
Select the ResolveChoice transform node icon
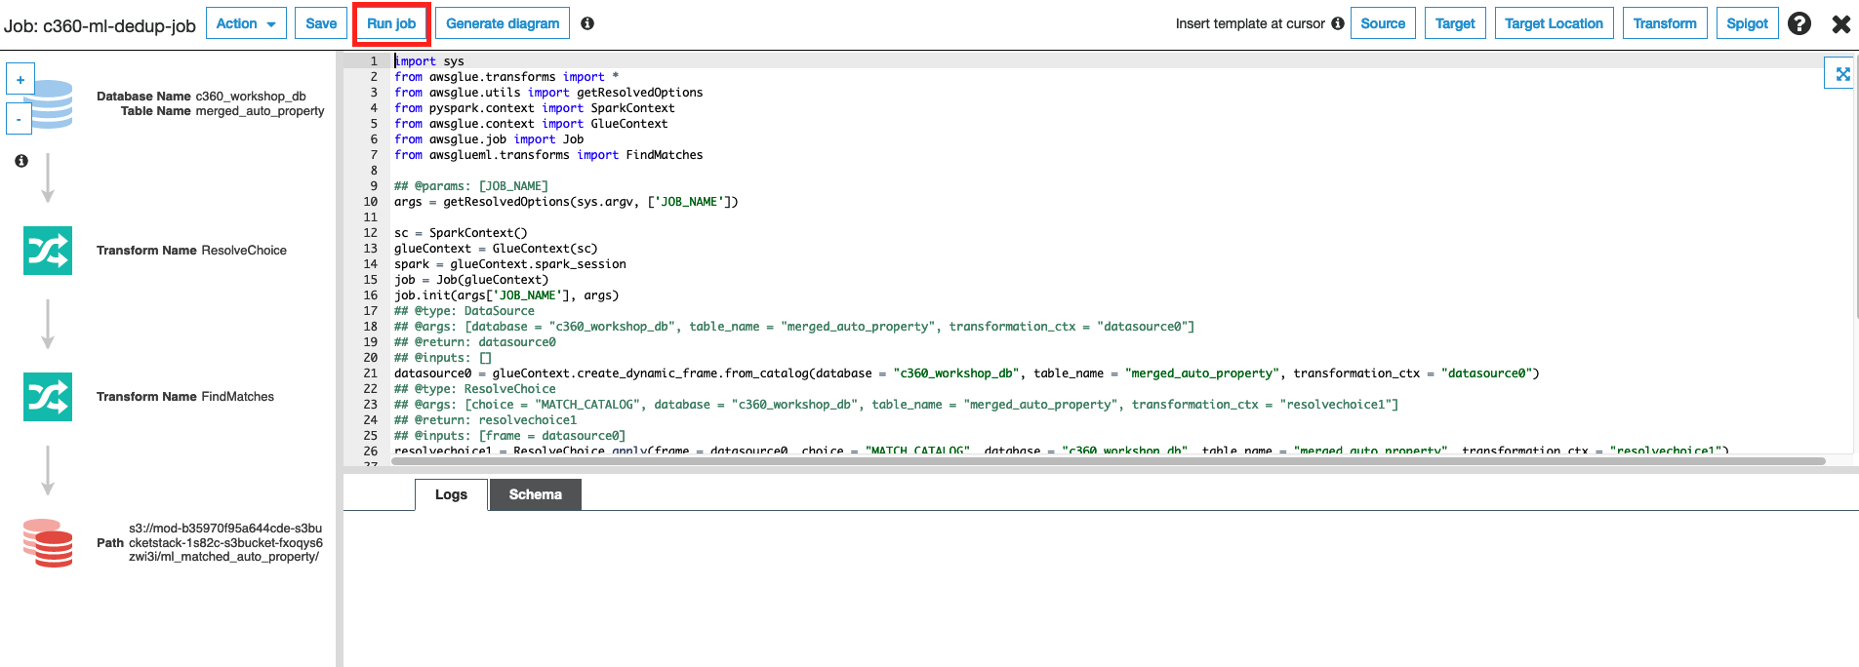[48, 251]
